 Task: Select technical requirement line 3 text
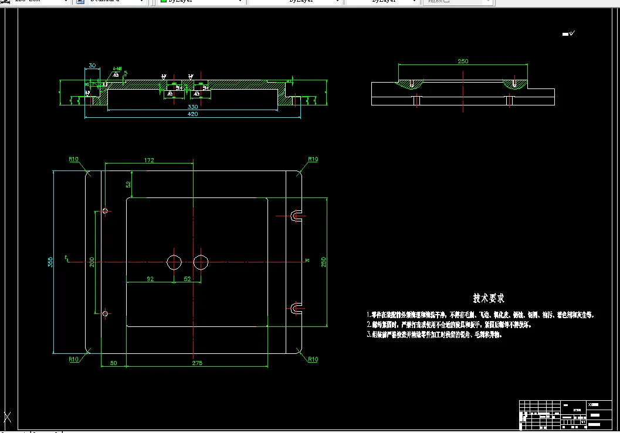pyautogui.click(x=434, y=335)
